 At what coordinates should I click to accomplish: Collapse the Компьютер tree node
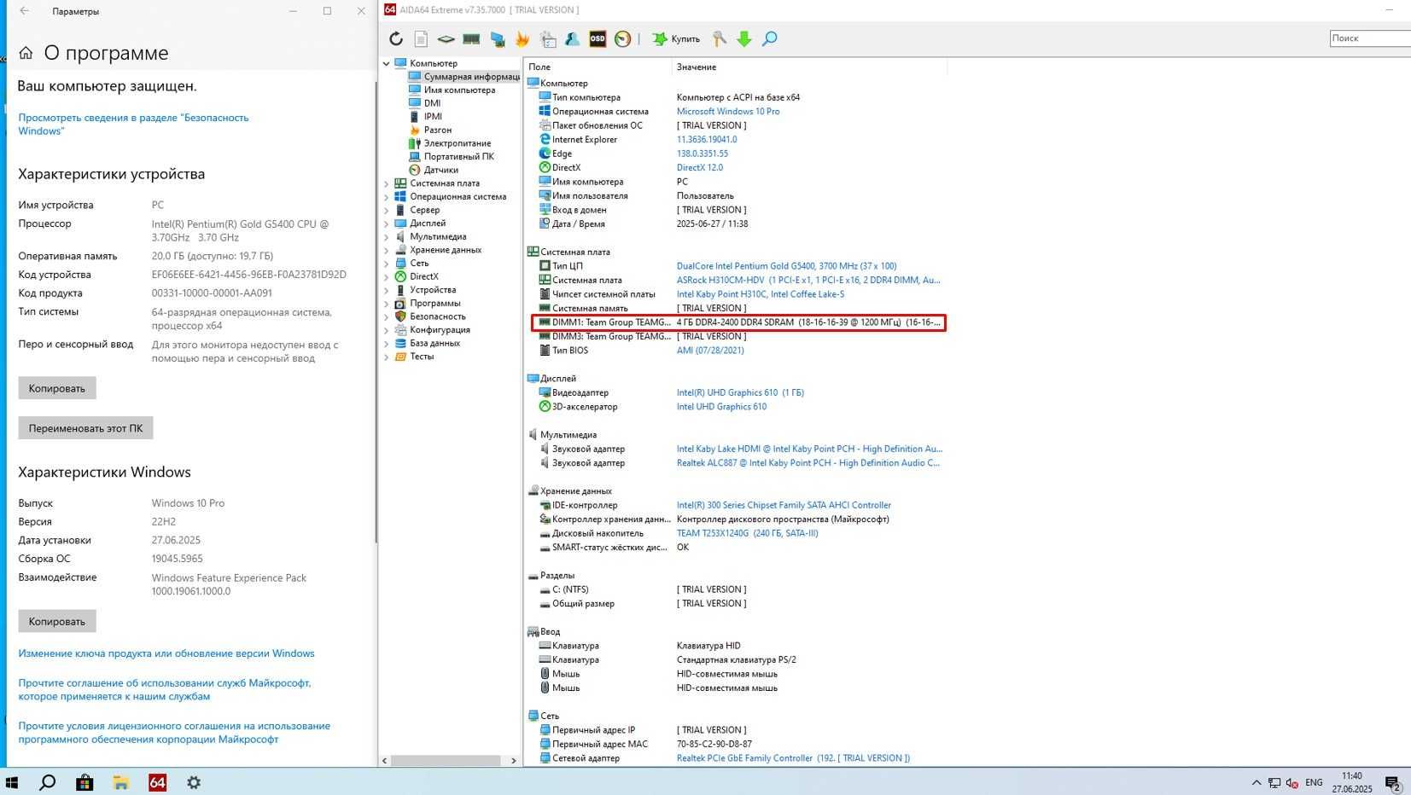(387, 63)
